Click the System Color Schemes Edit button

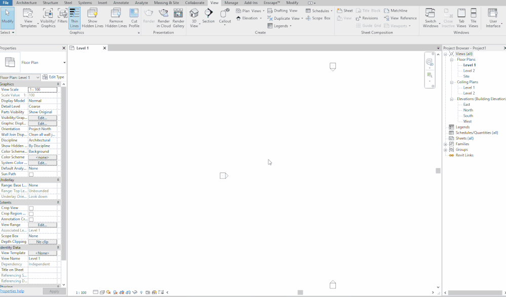(43, 163)
